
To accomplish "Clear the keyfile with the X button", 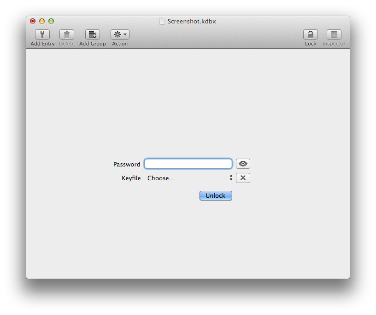I will coord(243,178).
